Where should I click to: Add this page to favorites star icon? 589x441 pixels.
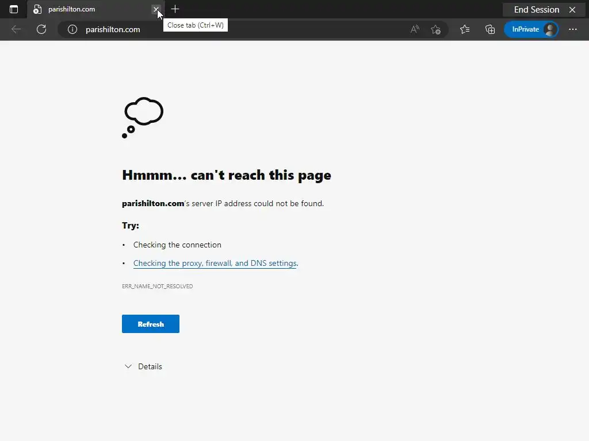[x=436, y=29]
